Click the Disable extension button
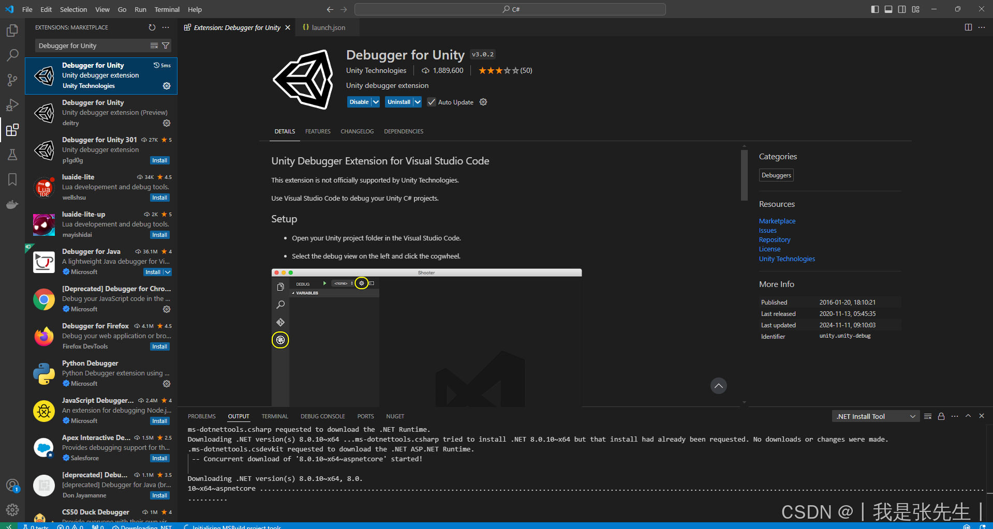 (359, 102)
